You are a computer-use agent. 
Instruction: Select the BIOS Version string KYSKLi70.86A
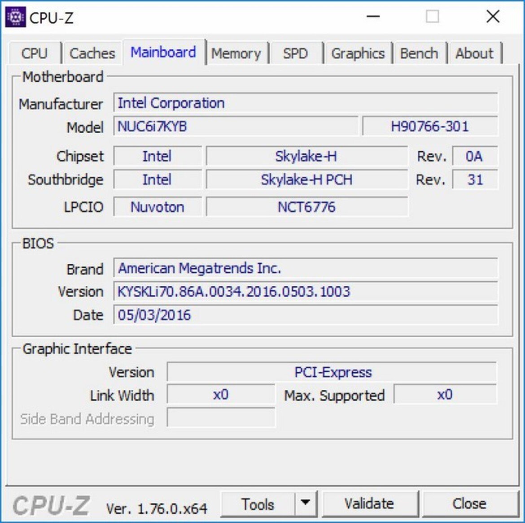306,292
